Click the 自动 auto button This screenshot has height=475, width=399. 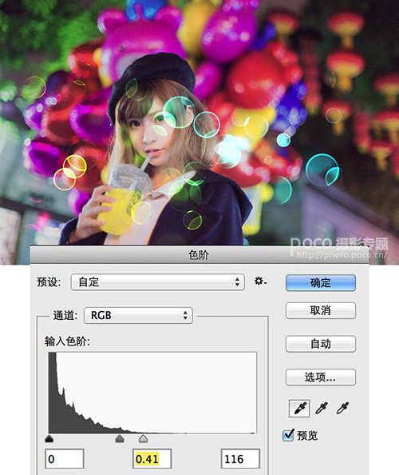click(x=321, y=344)
